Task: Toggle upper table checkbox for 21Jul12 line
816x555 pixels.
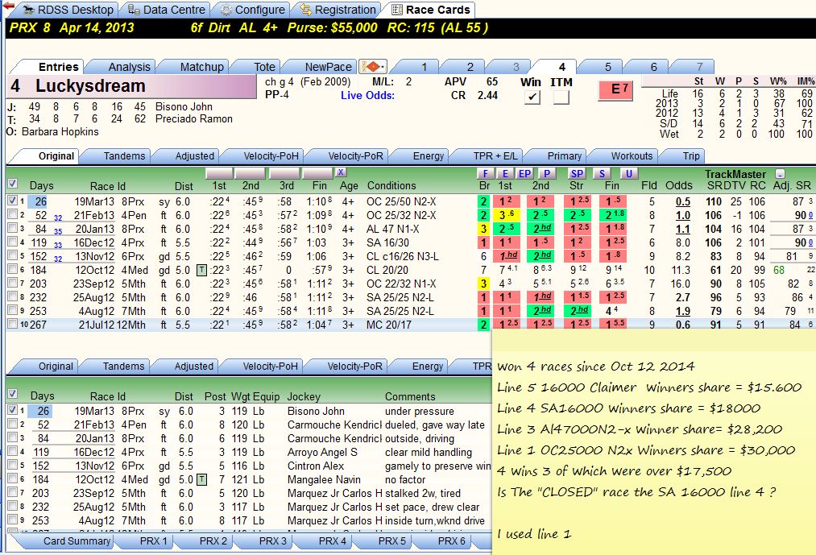Action: 13,324
